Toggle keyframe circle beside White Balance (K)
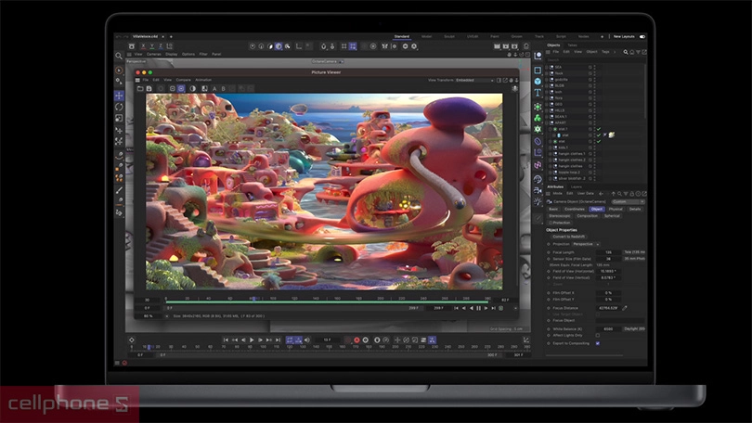Screen dimensions: 752x423 549,329
